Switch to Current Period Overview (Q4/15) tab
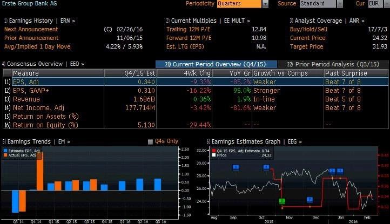The image size is (390, 224). point(216,64)
